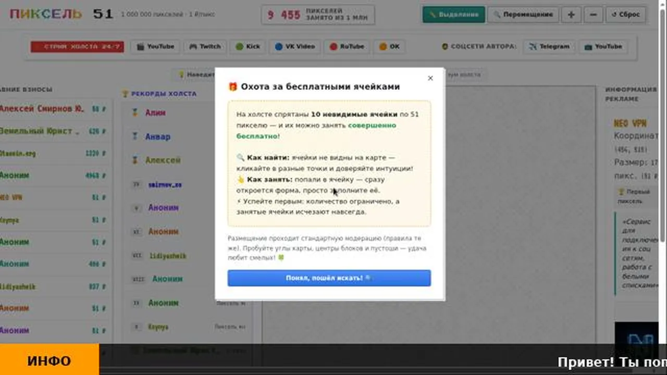Click the '1320 ₽' contribution amount
Image resolution: width=667 pixels, height=375 pixels.
(x=96, y=154)
